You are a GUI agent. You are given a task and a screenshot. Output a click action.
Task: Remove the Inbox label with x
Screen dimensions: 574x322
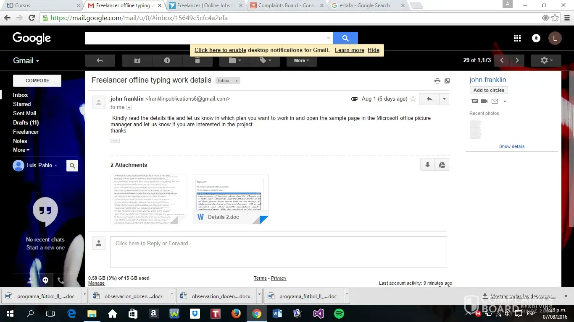[236, 80]
